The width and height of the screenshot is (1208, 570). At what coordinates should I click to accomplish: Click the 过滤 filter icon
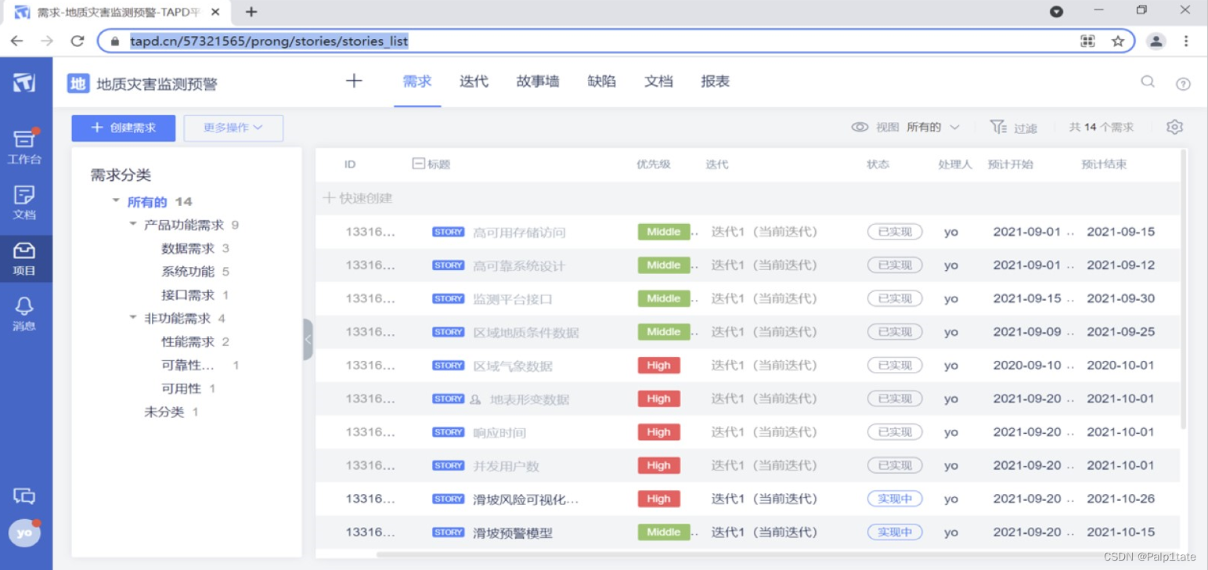pos(997,127)
